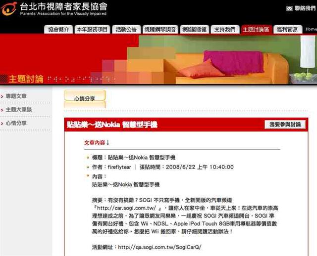
Task: Open the 福利資源 nav tab
Action: click(288, 30)
